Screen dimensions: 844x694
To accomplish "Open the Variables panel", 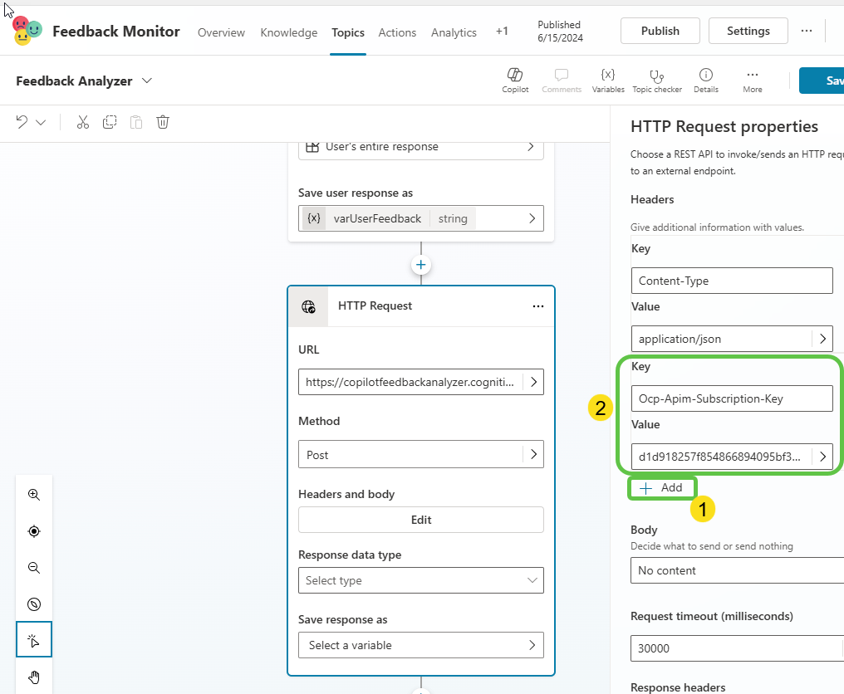I will coord(608,80).
